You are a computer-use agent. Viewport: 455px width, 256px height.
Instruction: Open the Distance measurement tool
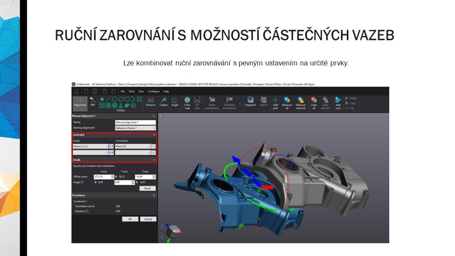coord(151,102)
